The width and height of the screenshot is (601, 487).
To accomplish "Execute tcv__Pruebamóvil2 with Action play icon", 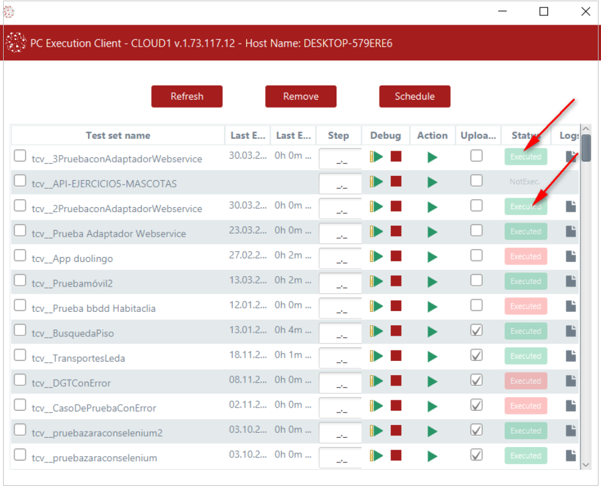I will pos(432,281).
